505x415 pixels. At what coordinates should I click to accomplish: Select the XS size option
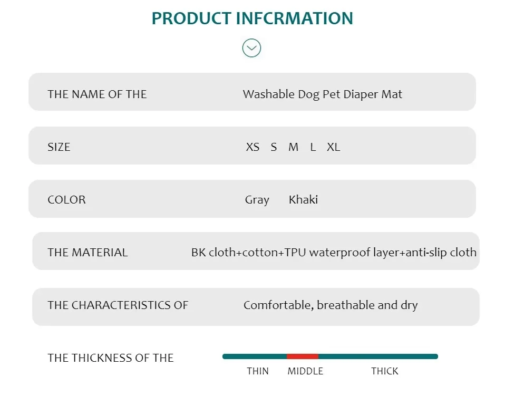[x=252, y=147]
